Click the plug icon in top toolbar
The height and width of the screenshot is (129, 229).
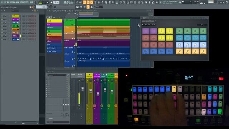coord(150,3)
